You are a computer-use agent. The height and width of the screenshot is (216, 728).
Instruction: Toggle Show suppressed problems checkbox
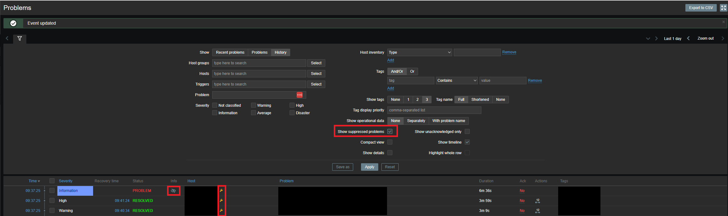coord(390,131)
